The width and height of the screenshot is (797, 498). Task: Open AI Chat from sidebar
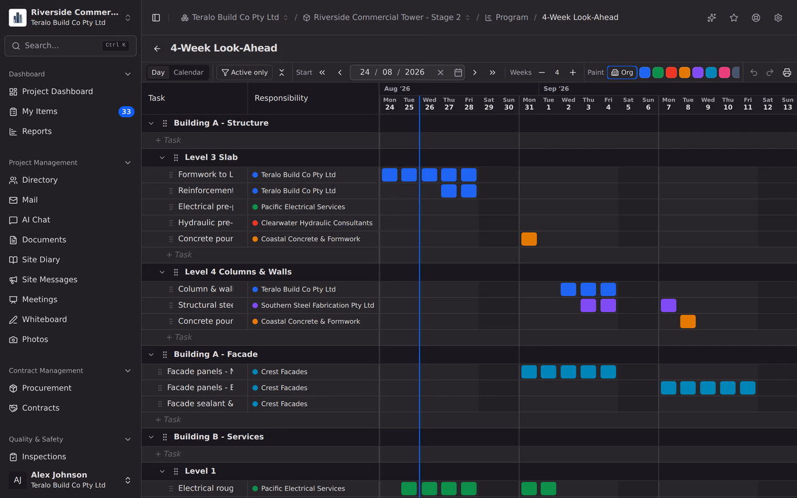pos(70,220)
